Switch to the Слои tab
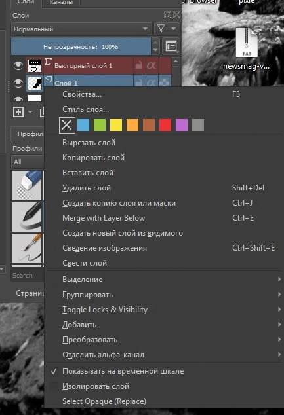 point(26,3)
